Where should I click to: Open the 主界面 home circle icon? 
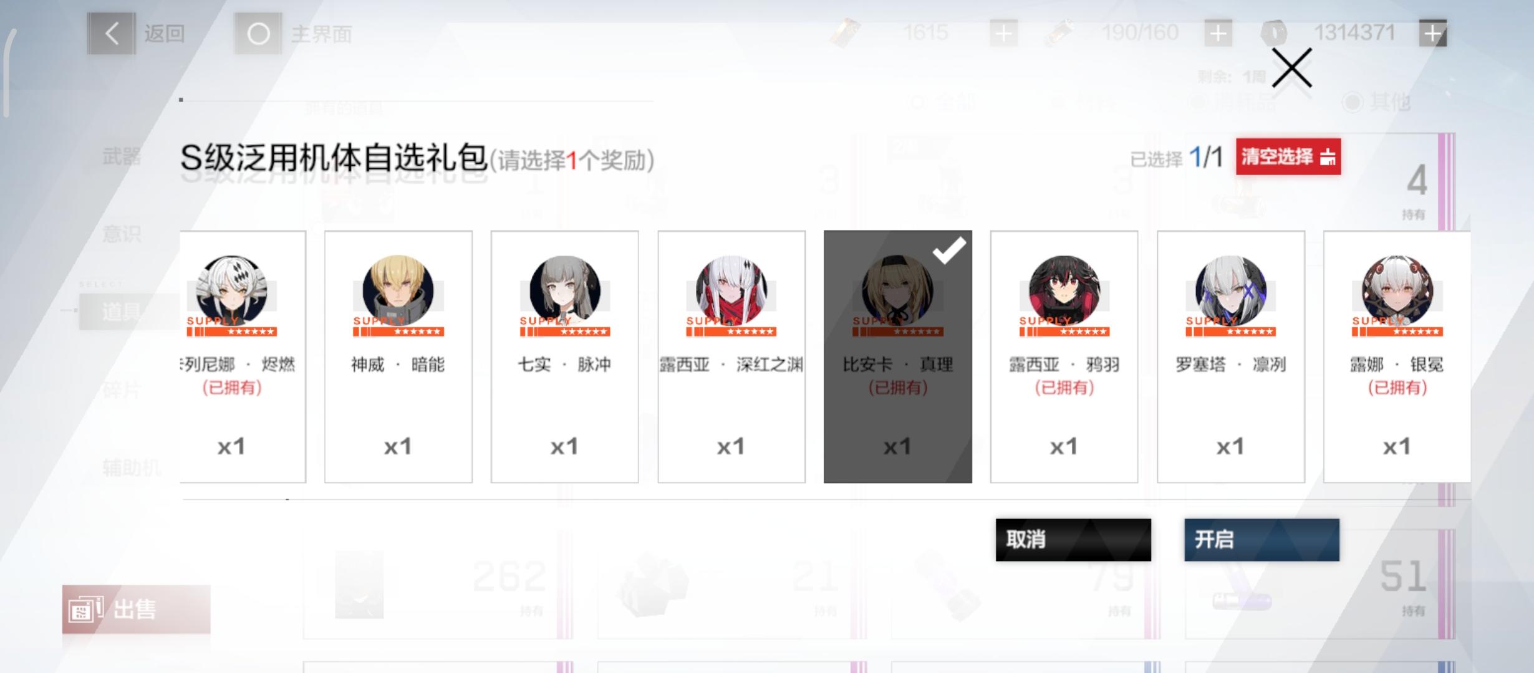tap(258, 34)
